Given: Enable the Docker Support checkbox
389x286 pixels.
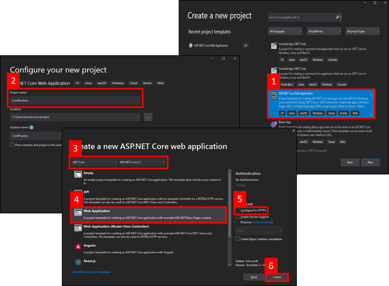Looking at the screenshot, I should [237, 217].
